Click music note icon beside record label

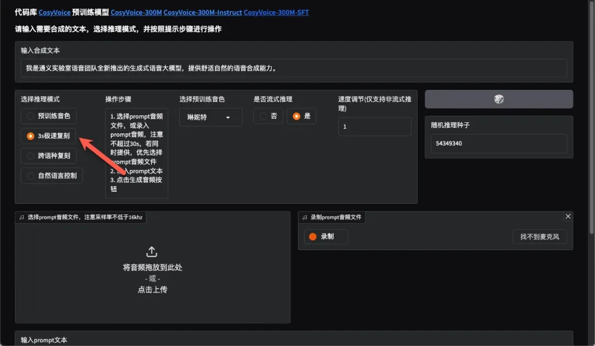click(x=305, y=218)
